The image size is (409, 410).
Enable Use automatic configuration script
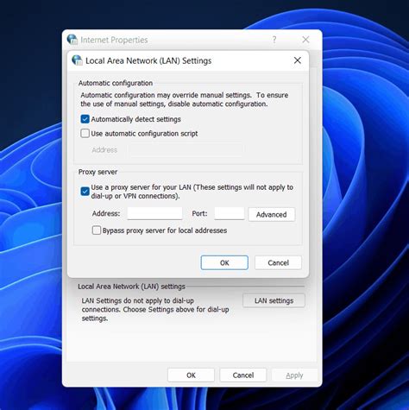click(85, 134)
